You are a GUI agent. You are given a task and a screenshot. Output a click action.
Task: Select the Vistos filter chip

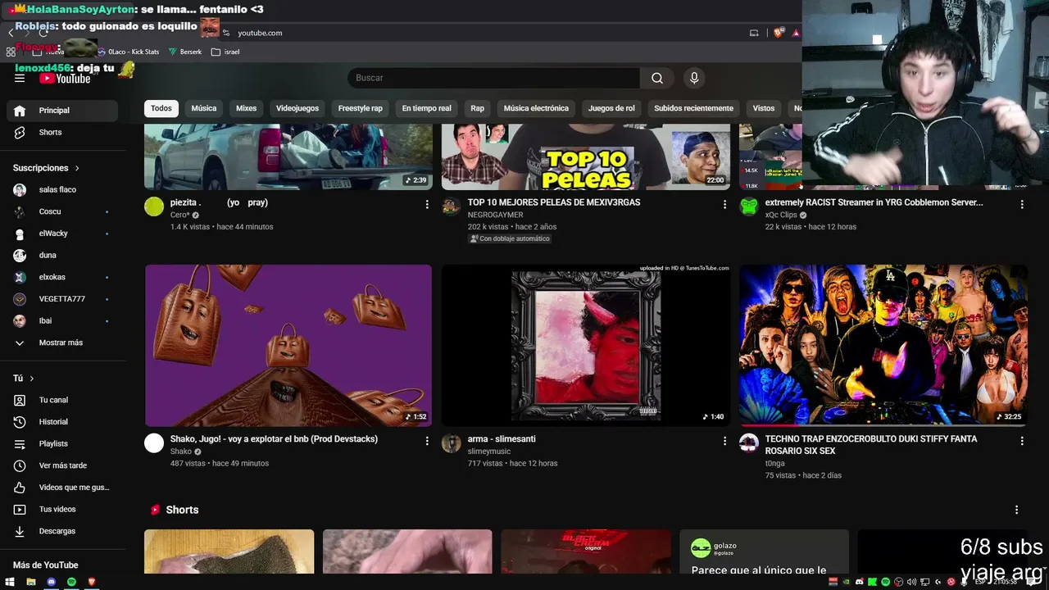pos(764,108)
